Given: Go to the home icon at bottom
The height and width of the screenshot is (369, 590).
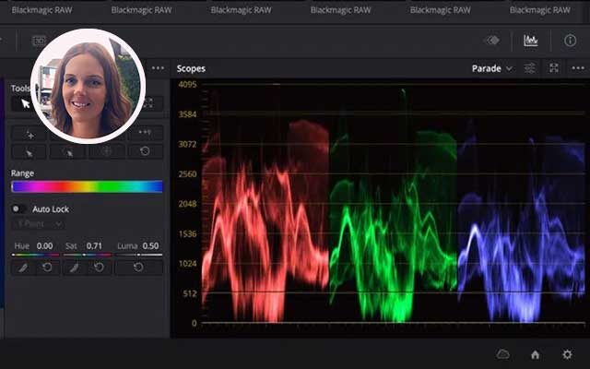Looking at the screenshot, I should coord(535,354).
